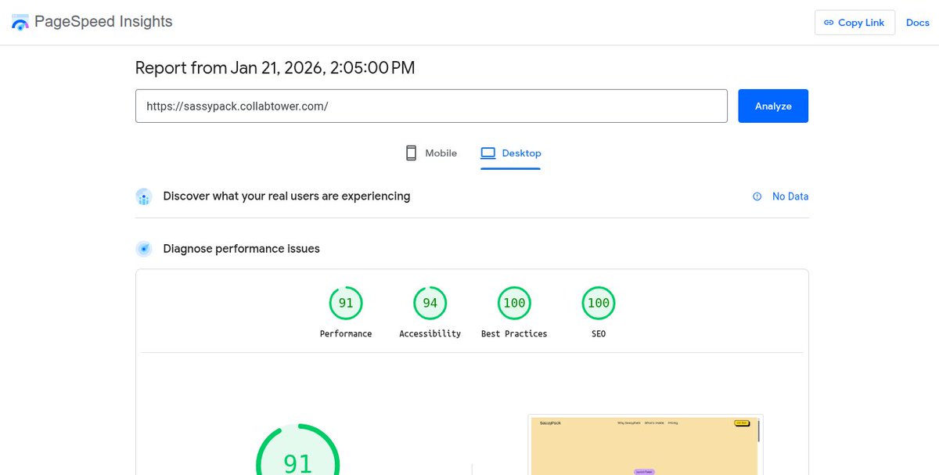Click the PageSpeed Insights logo icon

pos(20,22)
